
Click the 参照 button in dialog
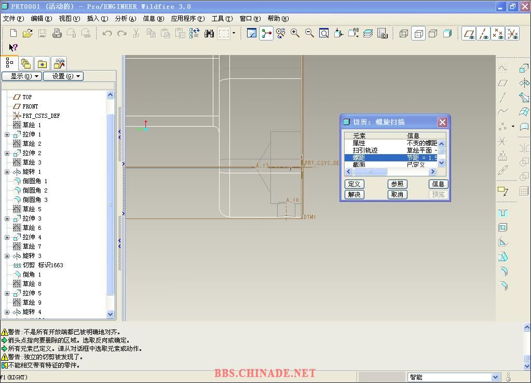[x=397, y=184]
